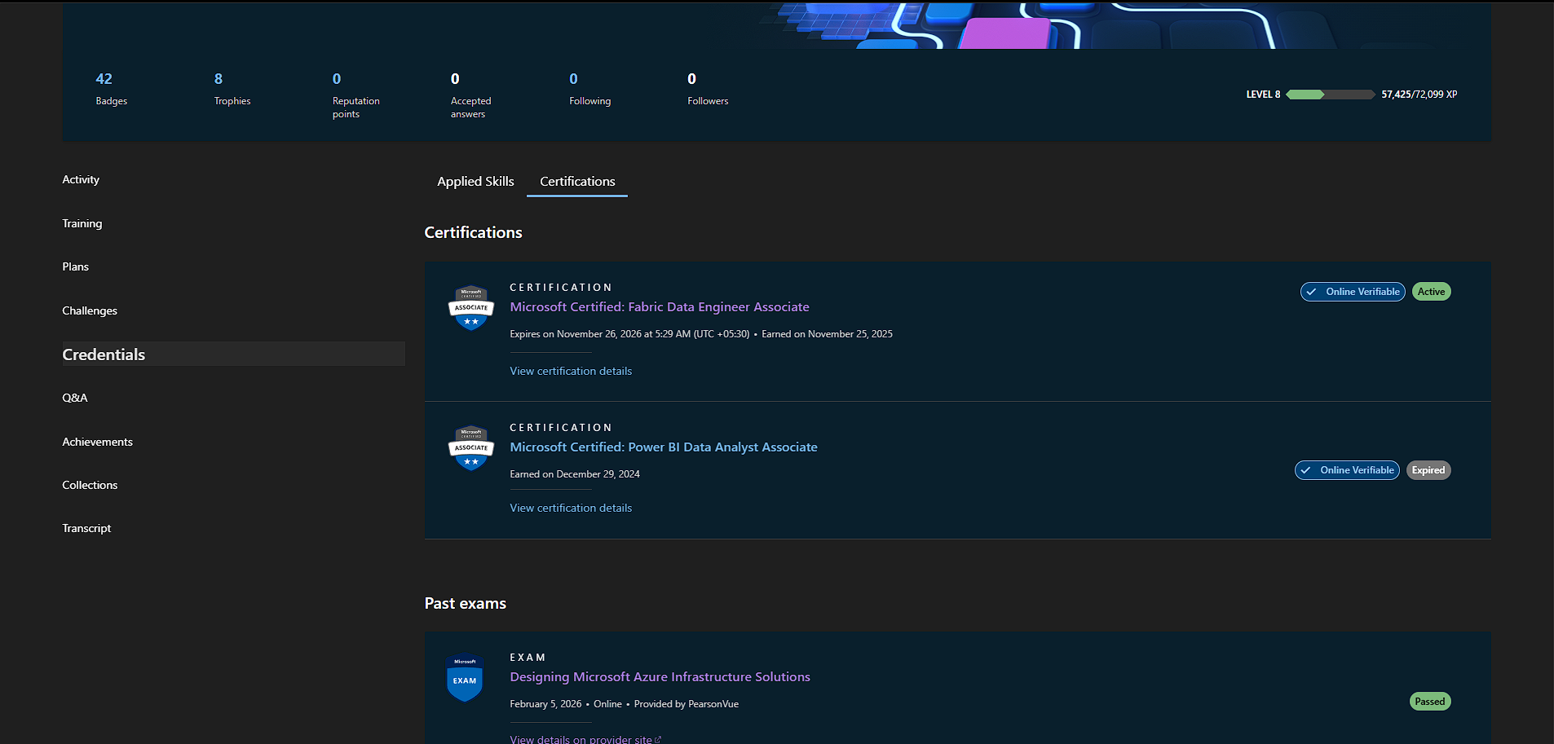Click Earned on December 29, 2024 text
Screen dimensions: 1554x744
pos(575,474)
